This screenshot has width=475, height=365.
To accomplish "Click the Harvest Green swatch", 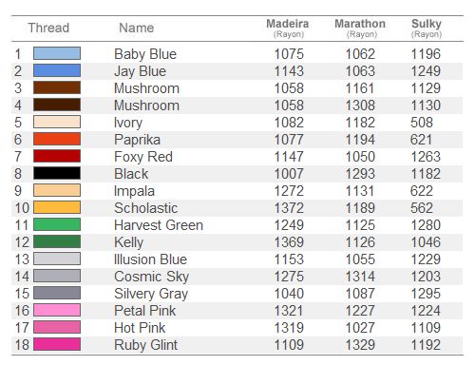I will pos(57,224).
